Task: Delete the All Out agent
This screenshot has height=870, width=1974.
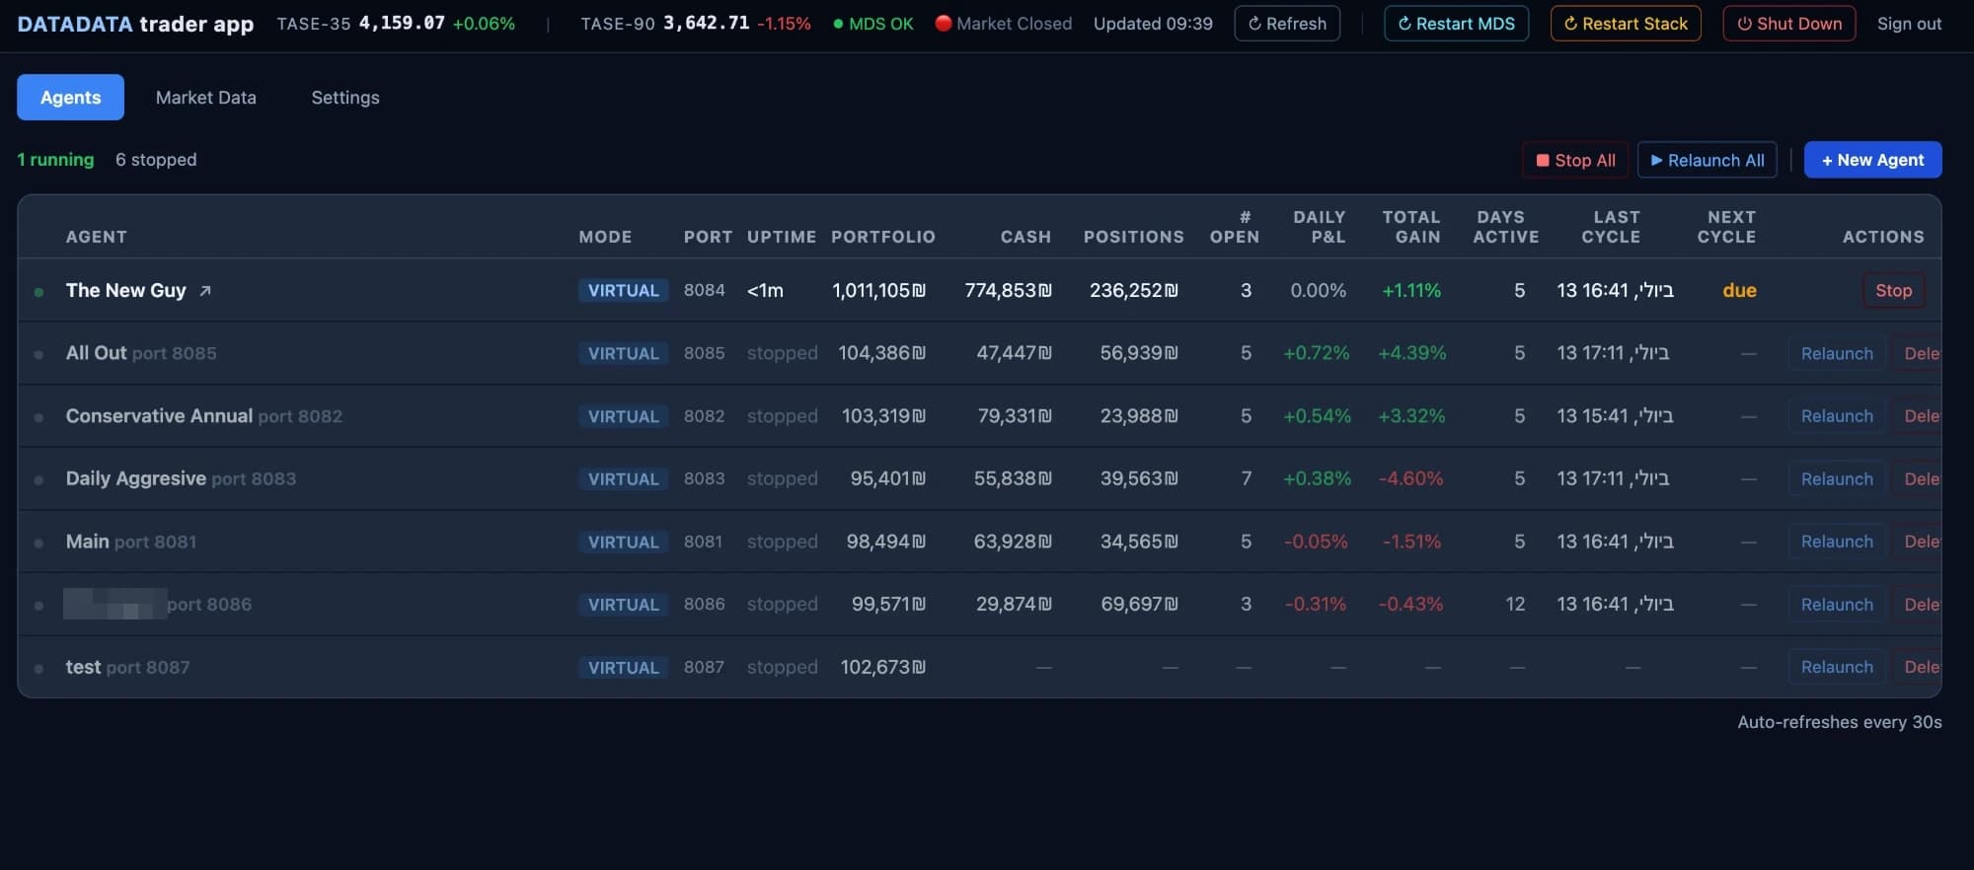Action: (1918, 353)
